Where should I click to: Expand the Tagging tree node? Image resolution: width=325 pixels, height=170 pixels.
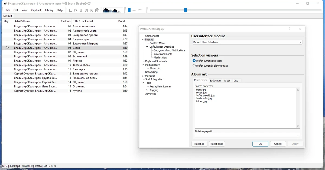pos(147,90)
